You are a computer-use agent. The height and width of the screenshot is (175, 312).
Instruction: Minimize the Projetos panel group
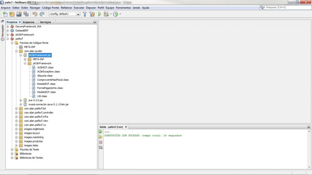pos(95,22)
